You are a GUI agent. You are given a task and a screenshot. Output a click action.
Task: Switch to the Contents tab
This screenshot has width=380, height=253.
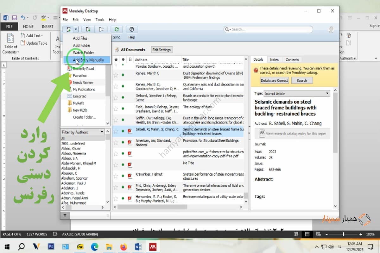click(292, 59)
